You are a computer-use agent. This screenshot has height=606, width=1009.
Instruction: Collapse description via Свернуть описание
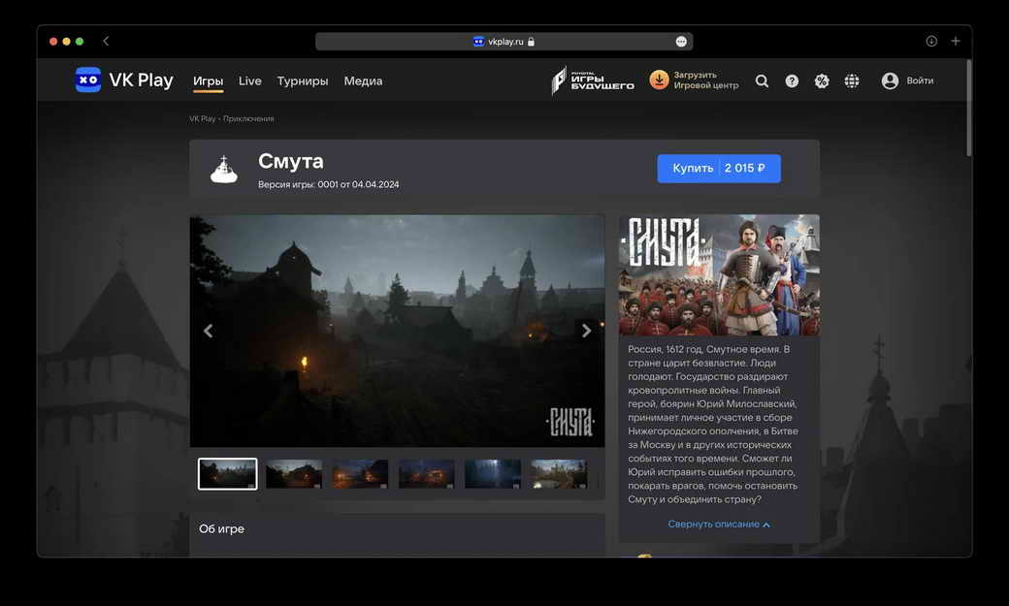[x=719, y=525]
